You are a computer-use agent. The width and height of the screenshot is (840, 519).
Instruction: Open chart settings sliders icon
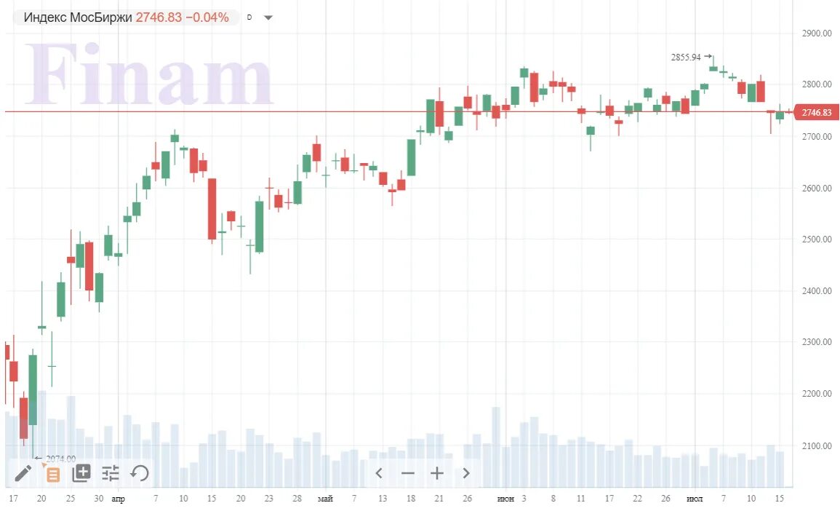pyautogui.click(x=111, y=473)
